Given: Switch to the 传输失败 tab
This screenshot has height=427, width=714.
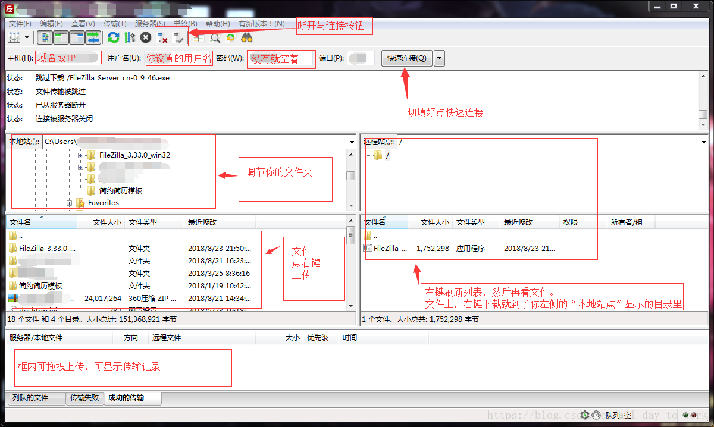Looking at the screenshot, I should 84,398.
